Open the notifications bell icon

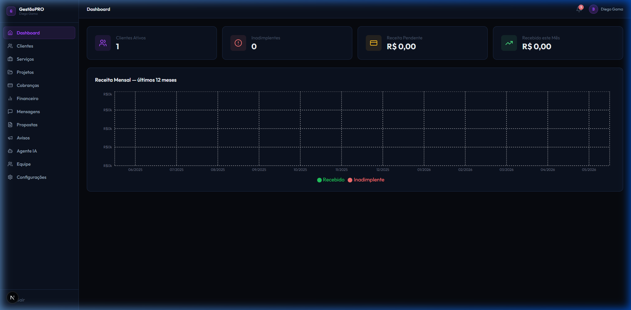(579, 10)
